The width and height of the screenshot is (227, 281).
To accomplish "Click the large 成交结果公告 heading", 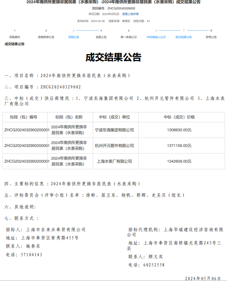I will pyautogui.click(x=113, y=57).
